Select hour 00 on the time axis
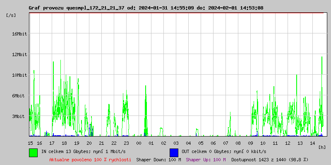331x165 pixels. pyautogui.click(x=139, y=143)
